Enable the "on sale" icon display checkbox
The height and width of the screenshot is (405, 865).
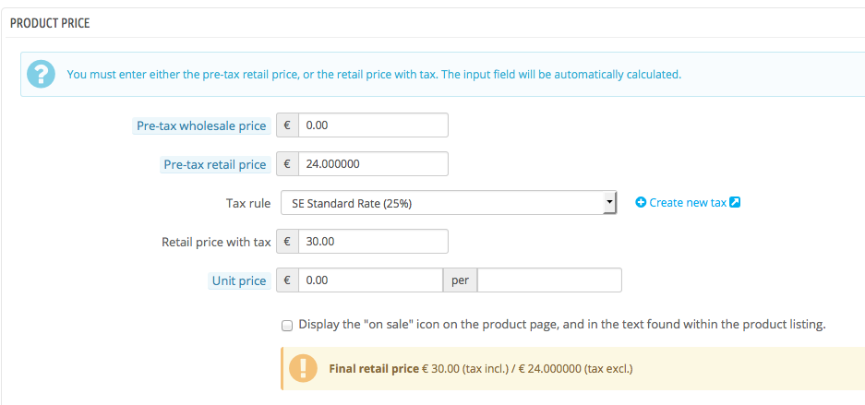(287, 325)
